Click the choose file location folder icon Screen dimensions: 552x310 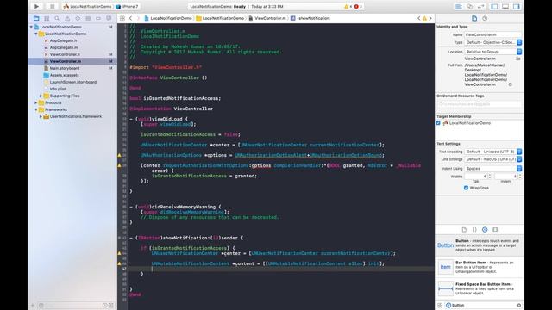click(517, 59)
